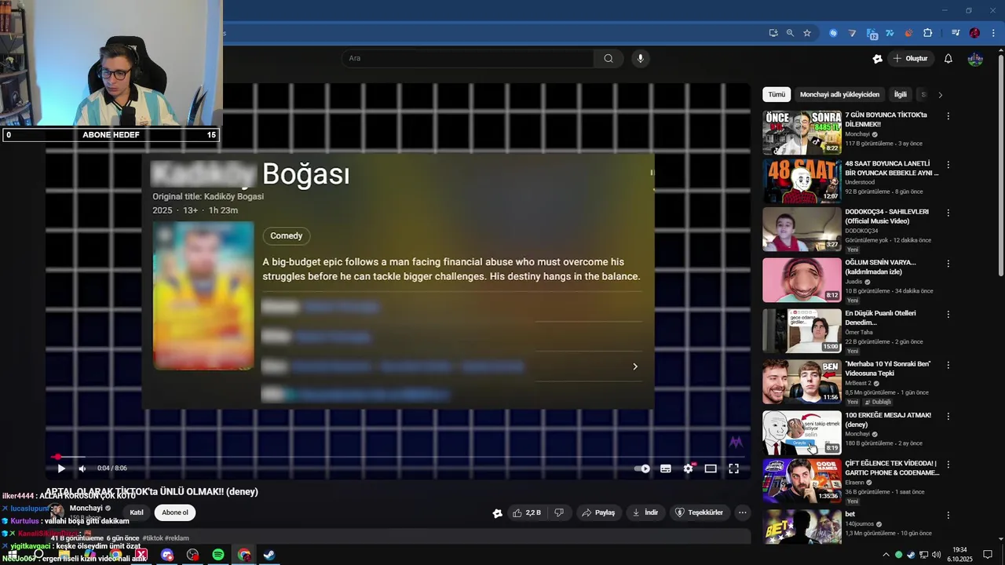Play the YouTube video
The image size is (1005, 565).
(60, 468)
